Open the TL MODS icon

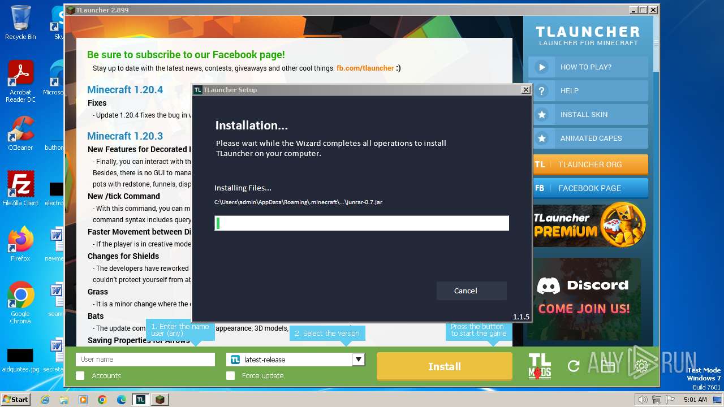[540, 366]
